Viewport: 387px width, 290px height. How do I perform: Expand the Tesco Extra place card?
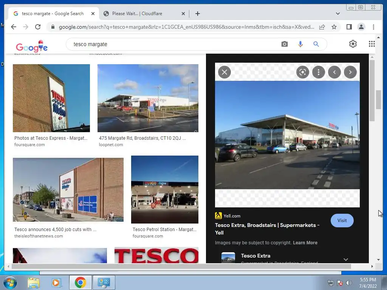point(345,259)
